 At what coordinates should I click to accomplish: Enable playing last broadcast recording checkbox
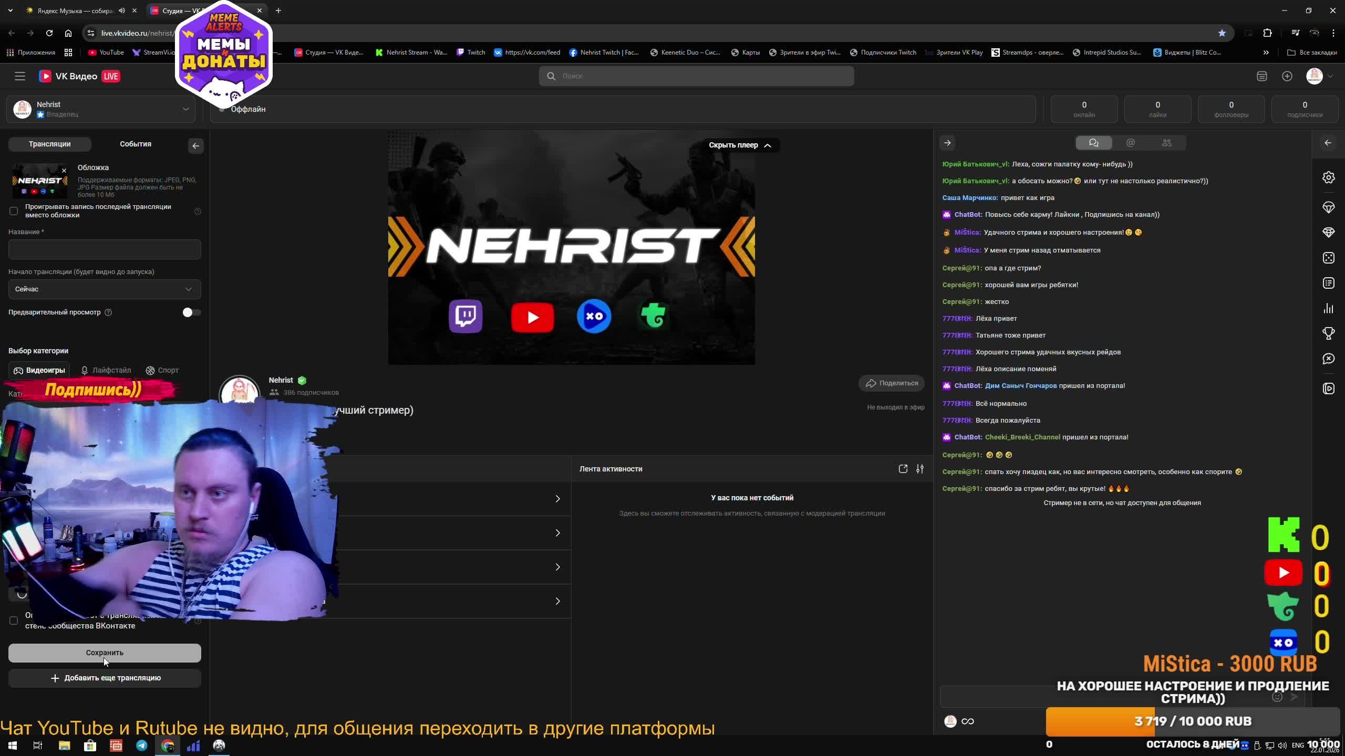tap(14, 211)
